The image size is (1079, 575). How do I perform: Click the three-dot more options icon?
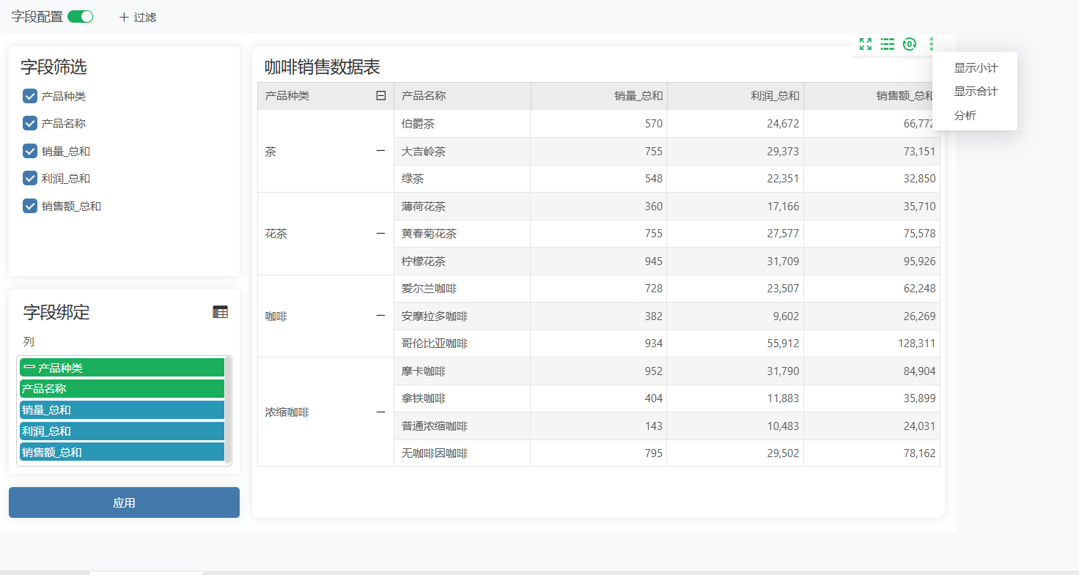[x=932, y=44]
